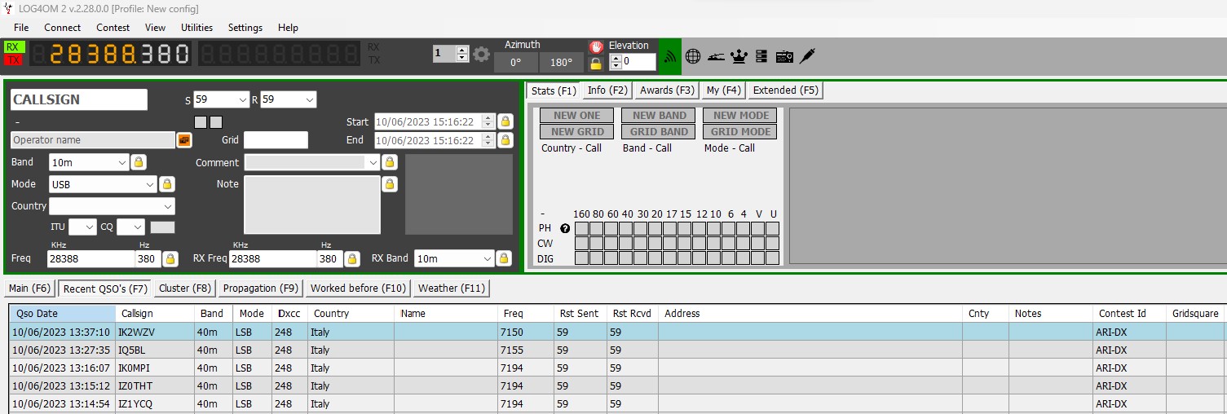1227x414 pixels.
Task: Click the Azimuth 180° button
Action: 562,63
